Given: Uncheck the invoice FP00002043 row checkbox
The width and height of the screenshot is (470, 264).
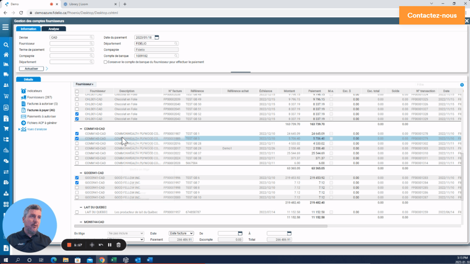Looking at the screenshot, I should 77,119.
